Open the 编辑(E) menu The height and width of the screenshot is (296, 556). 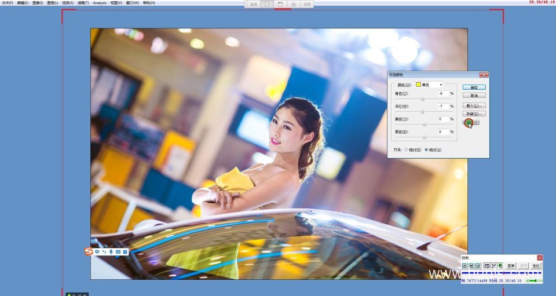(x=23, y=2)
